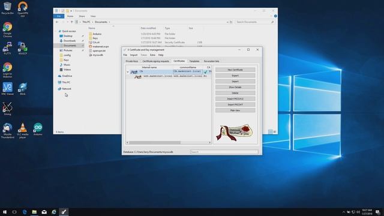
Task: Switch to File Explorer in the taskbar
Action: (x=34, y=212)
